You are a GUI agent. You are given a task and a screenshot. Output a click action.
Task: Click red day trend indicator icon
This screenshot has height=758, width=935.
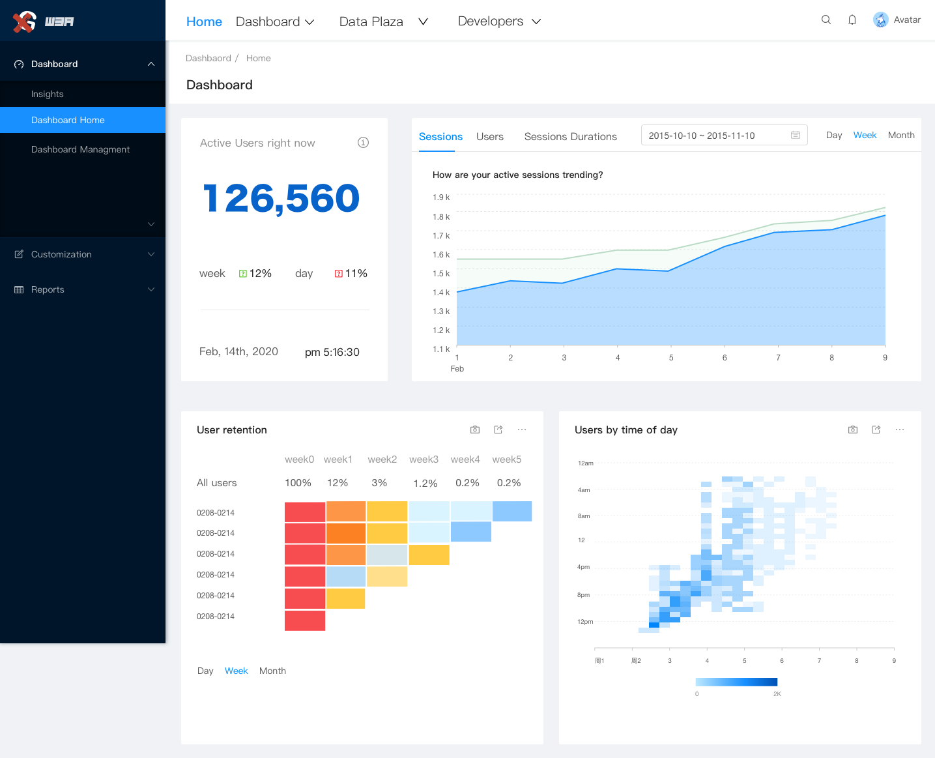(x=339, y=273)
